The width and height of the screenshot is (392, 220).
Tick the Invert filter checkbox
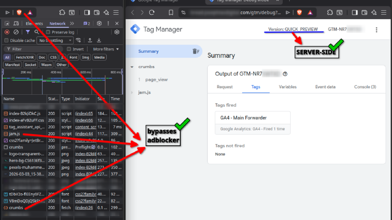[69, 49]
